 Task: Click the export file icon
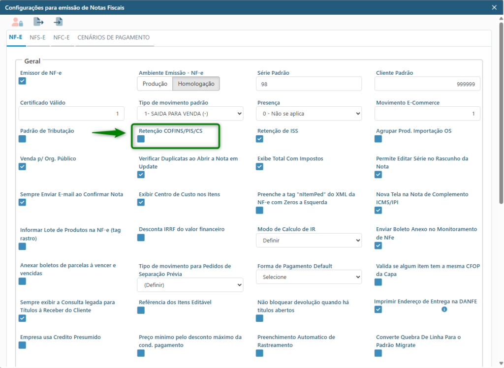38,22
